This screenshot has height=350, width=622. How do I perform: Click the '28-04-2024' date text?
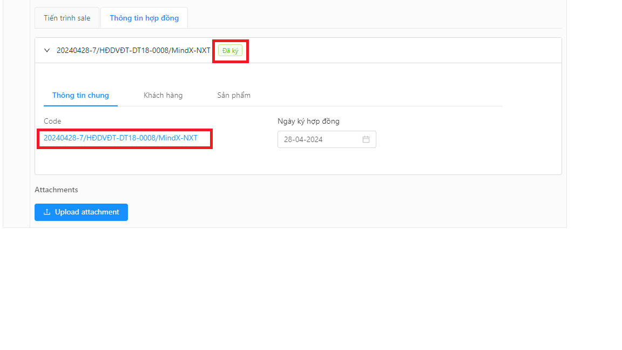tap(303, 139)
